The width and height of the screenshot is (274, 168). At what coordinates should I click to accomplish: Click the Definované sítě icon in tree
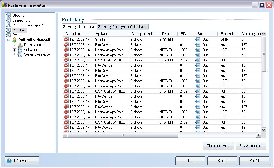[20, 45]
